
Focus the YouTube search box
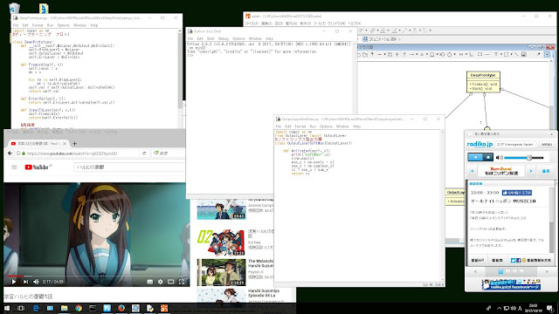pos(129,167)
